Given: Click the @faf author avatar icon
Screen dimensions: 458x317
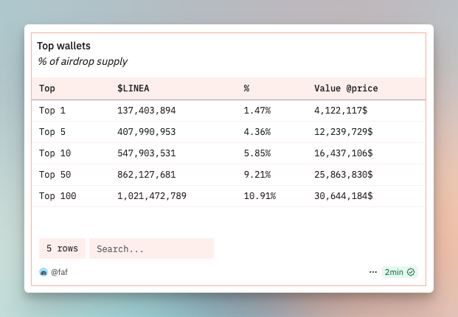Looking at the screenshot, I should coord(44,272).
